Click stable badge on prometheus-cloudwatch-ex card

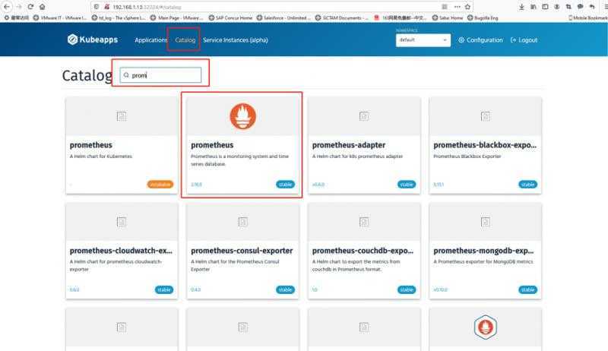point(164,289)
